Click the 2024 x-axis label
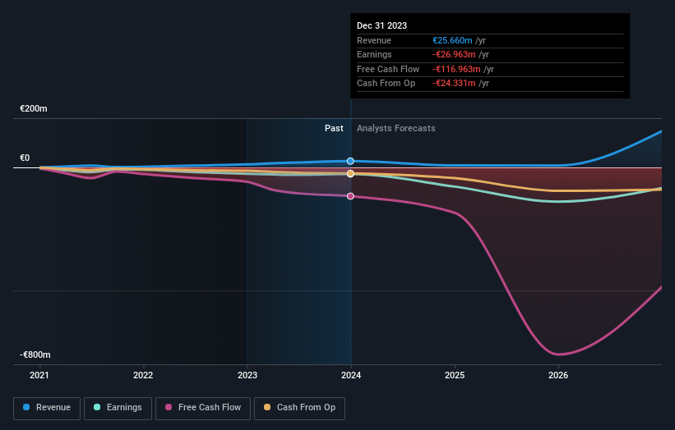The height and width of the screenshot is (430, 675). click(x=351, y=376)
